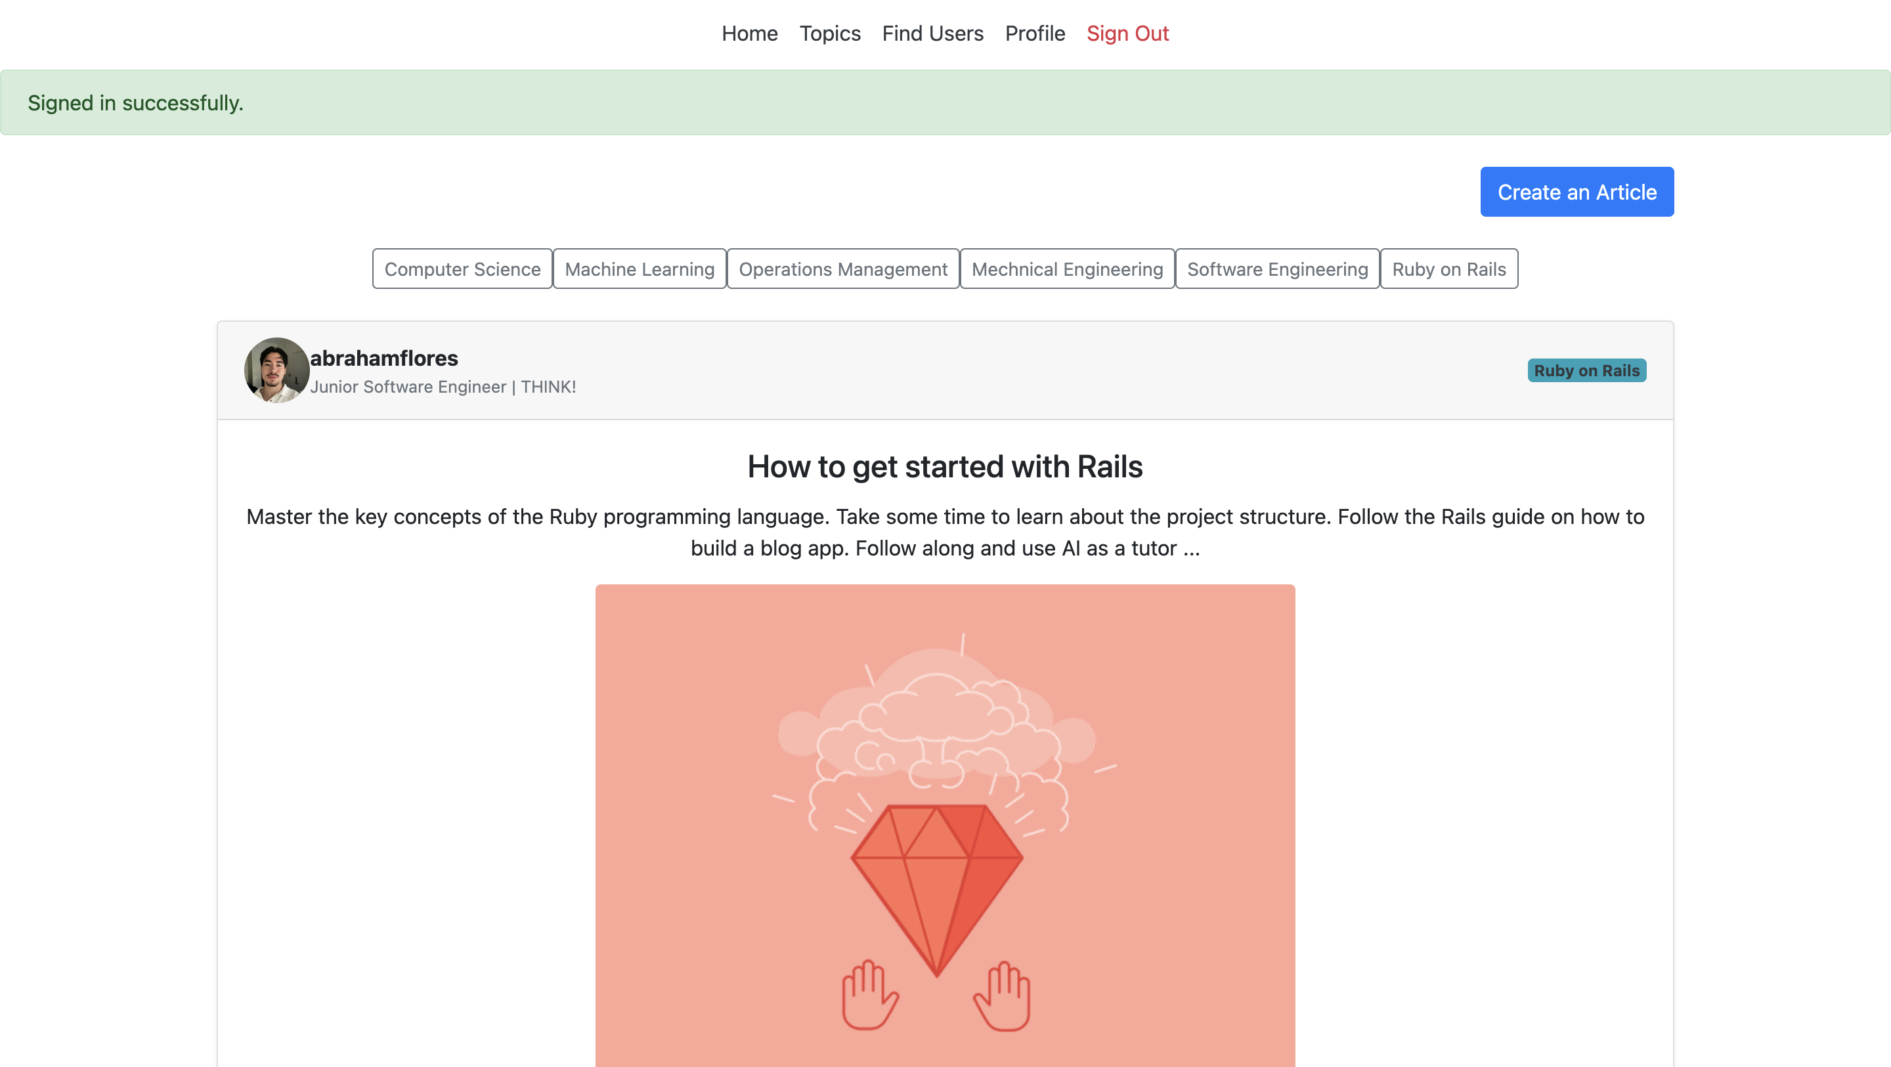The width and height of the screenshot is (1891, 1067).
Task: Open Find Users page
Action: pyautogui.click(x=932, y=33)
